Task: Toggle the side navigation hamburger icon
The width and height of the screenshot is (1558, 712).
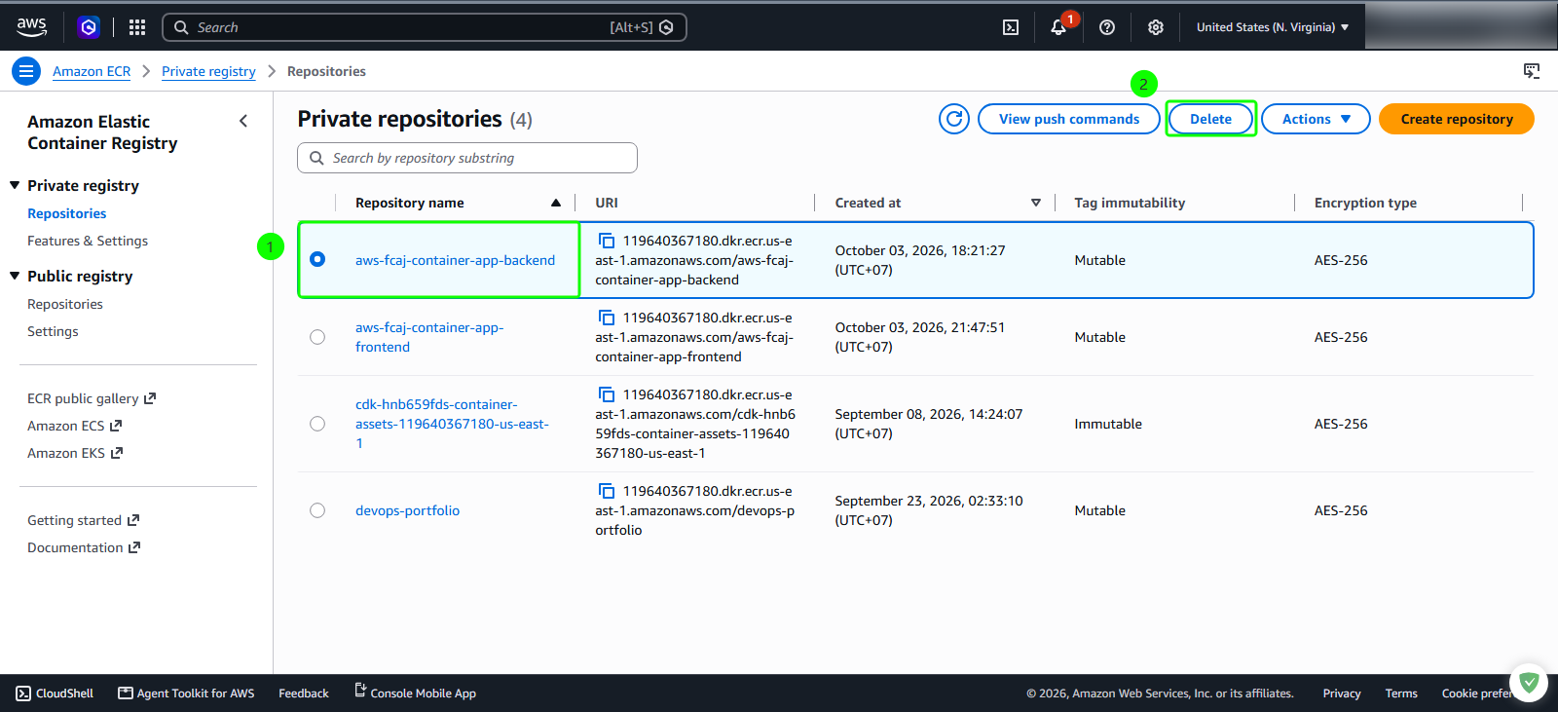Action: (x=26, y=71)
